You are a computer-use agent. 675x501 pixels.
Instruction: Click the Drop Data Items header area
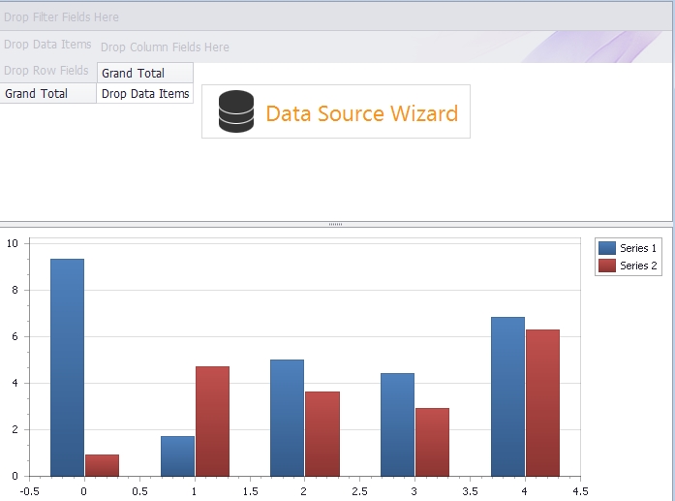pyautogui.click(x=47, y=44)
